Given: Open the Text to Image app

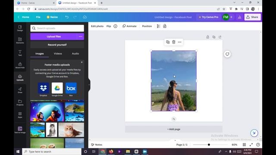Looking at the screenshot, I should 20,130.
